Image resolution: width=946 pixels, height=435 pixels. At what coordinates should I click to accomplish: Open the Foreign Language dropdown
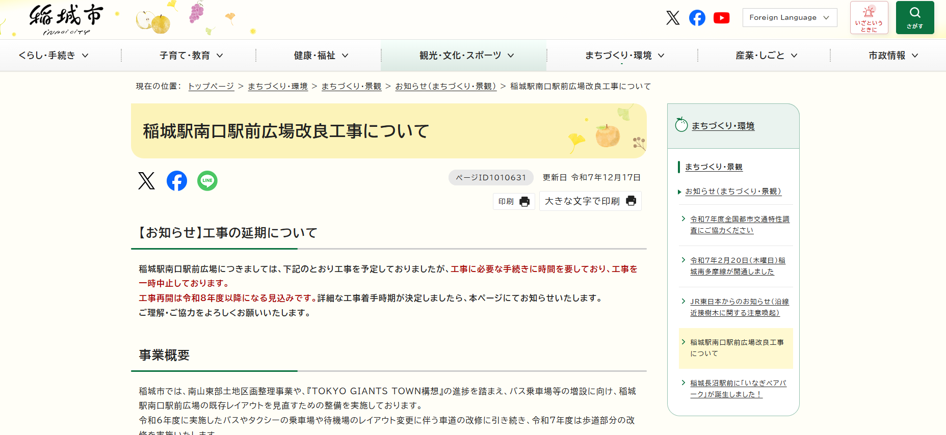(789, 17)
